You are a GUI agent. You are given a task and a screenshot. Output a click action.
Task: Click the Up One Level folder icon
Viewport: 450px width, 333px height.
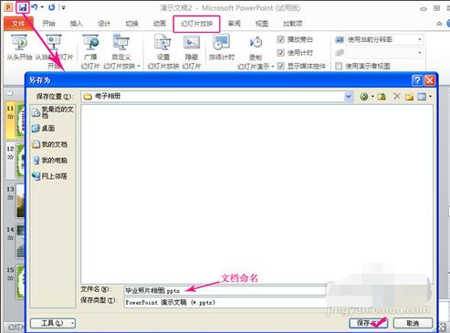(382, 97)
